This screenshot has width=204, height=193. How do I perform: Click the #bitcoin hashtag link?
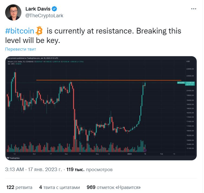coord(20,31)
